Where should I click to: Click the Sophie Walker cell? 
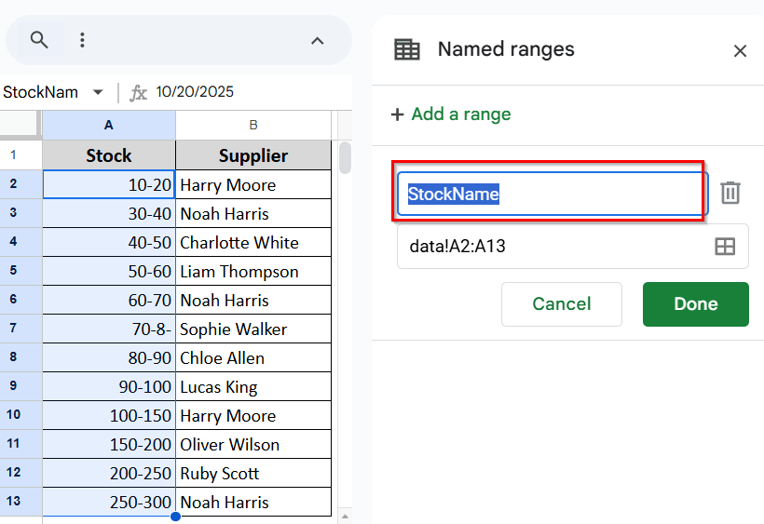pos(253,329)
